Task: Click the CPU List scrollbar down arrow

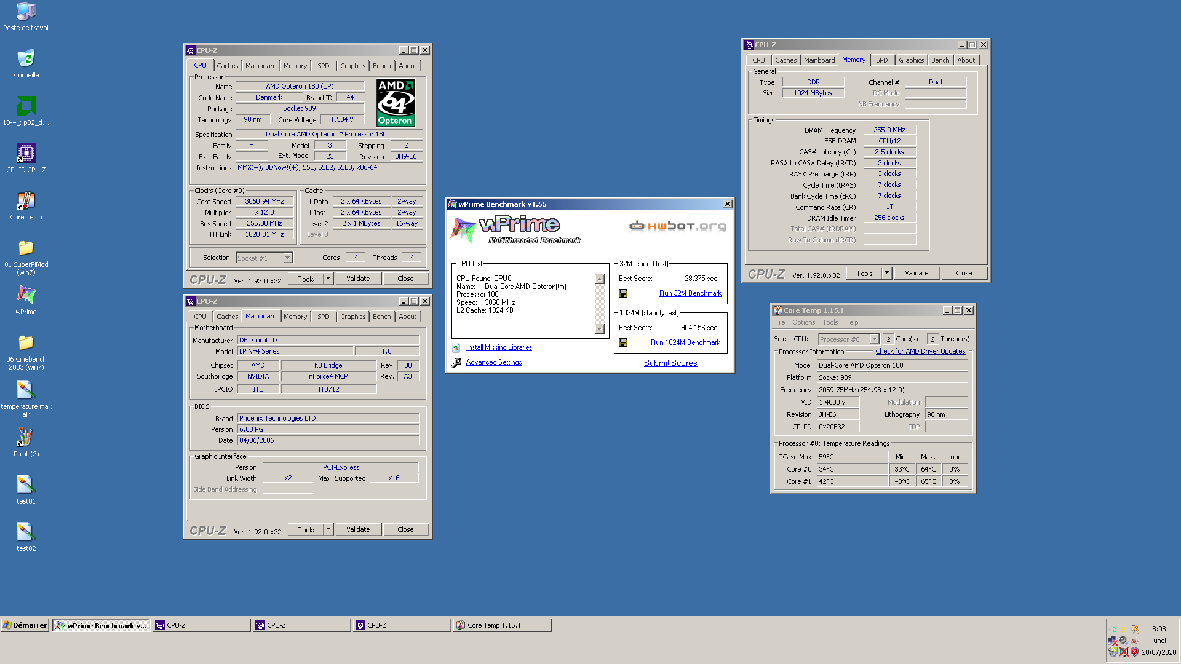Action: click(x=600, y=329)
